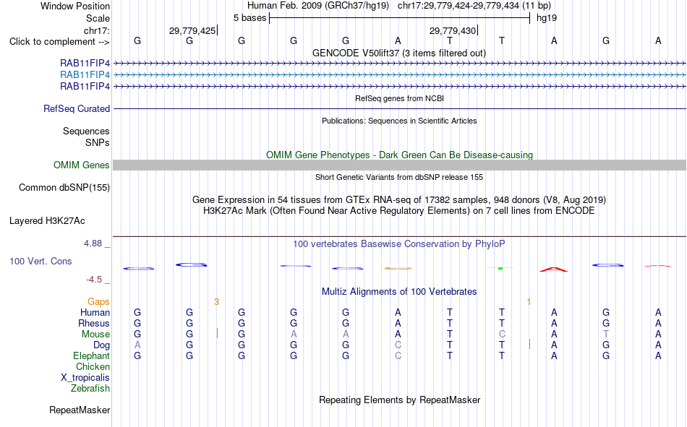Click the Scale track label

click(x=98, y=18)
